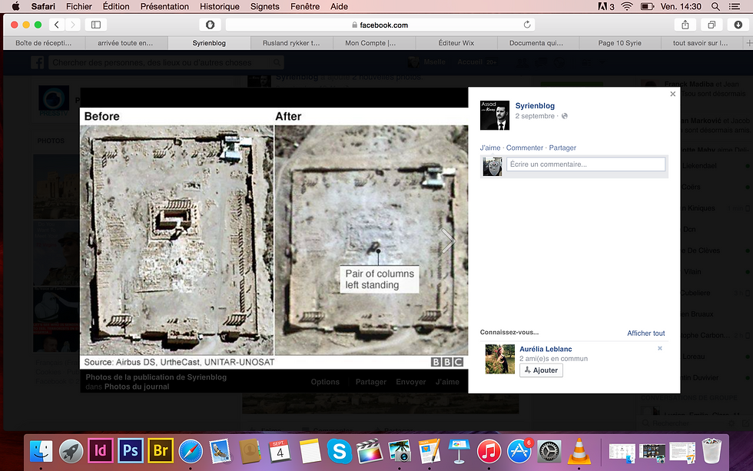Close the photo viewer with the X
Screen dimensions: 753x471
tap(673, 94)
